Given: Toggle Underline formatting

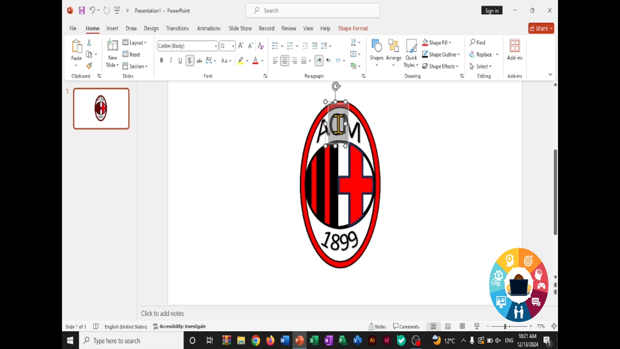Looking at the screenshot, I should click(180, 60).
